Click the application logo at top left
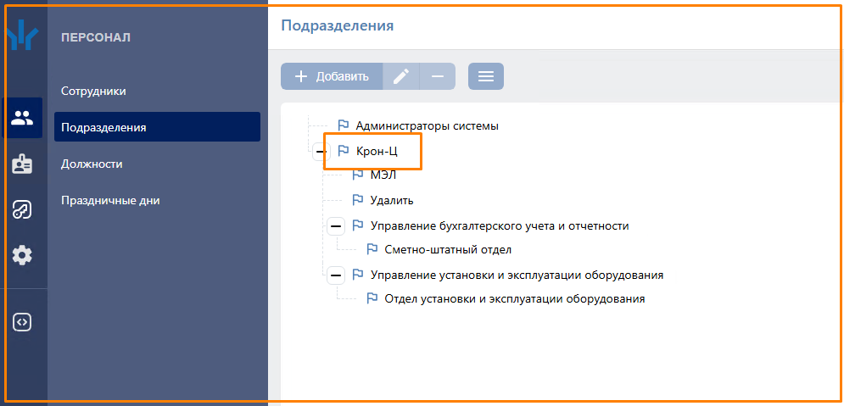 tap(22, 36)
